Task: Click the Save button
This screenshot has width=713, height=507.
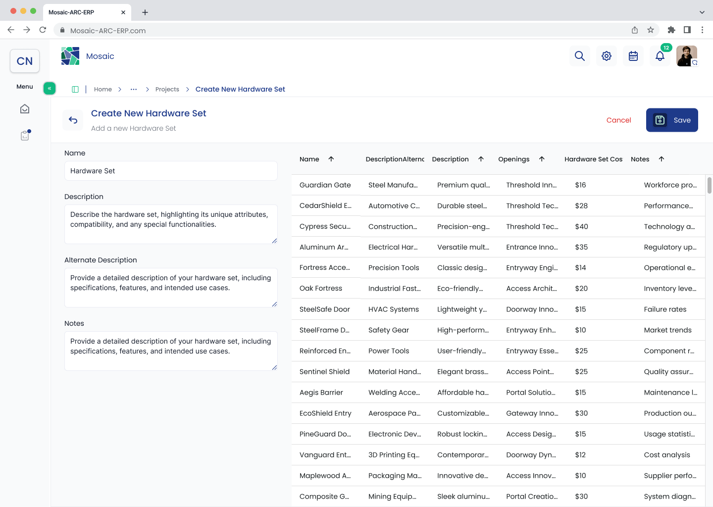Action: [672, 120]
